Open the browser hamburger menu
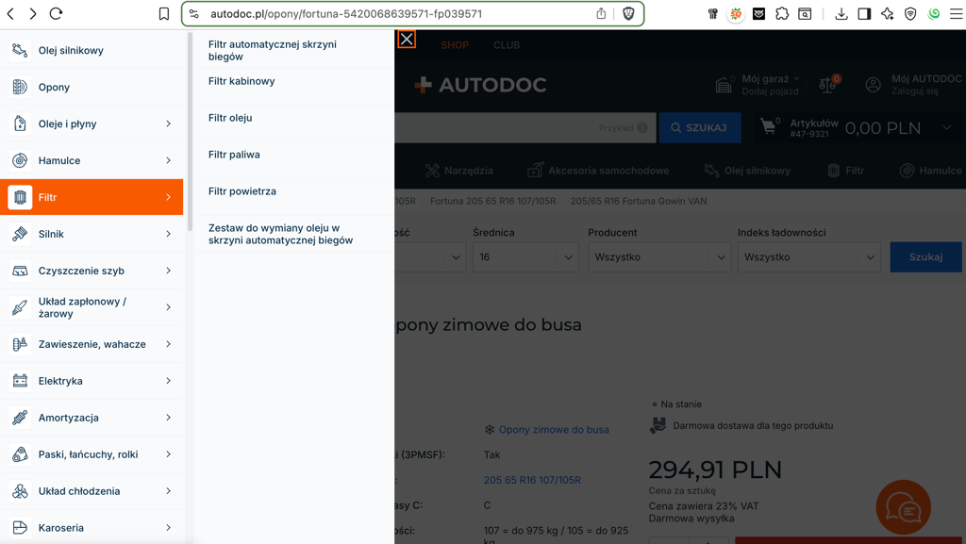This screenshot has width=966, height=544. [x=957, y=13]
